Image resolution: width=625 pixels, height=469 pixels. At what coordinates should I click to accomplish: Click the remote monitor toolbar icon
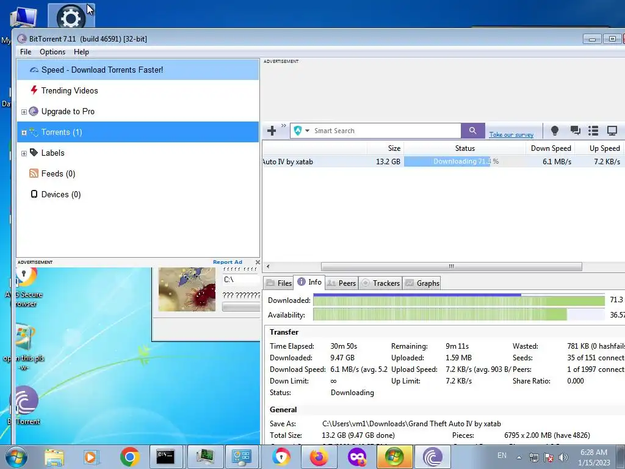click(x=612, y=131)
